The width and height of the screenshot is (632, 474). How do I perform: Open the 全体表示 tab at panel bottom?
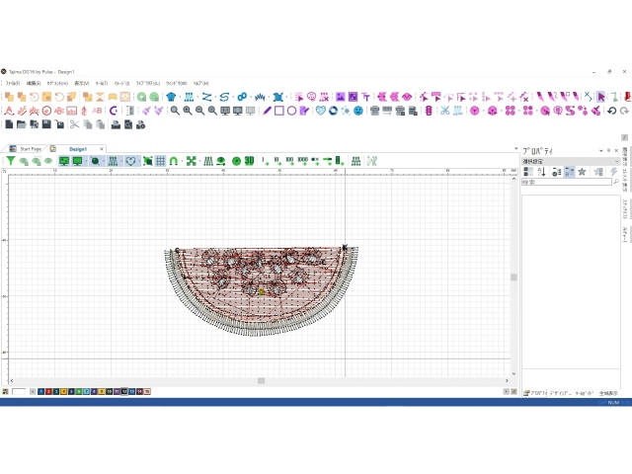pyautogui.click(x=608, y=393)
